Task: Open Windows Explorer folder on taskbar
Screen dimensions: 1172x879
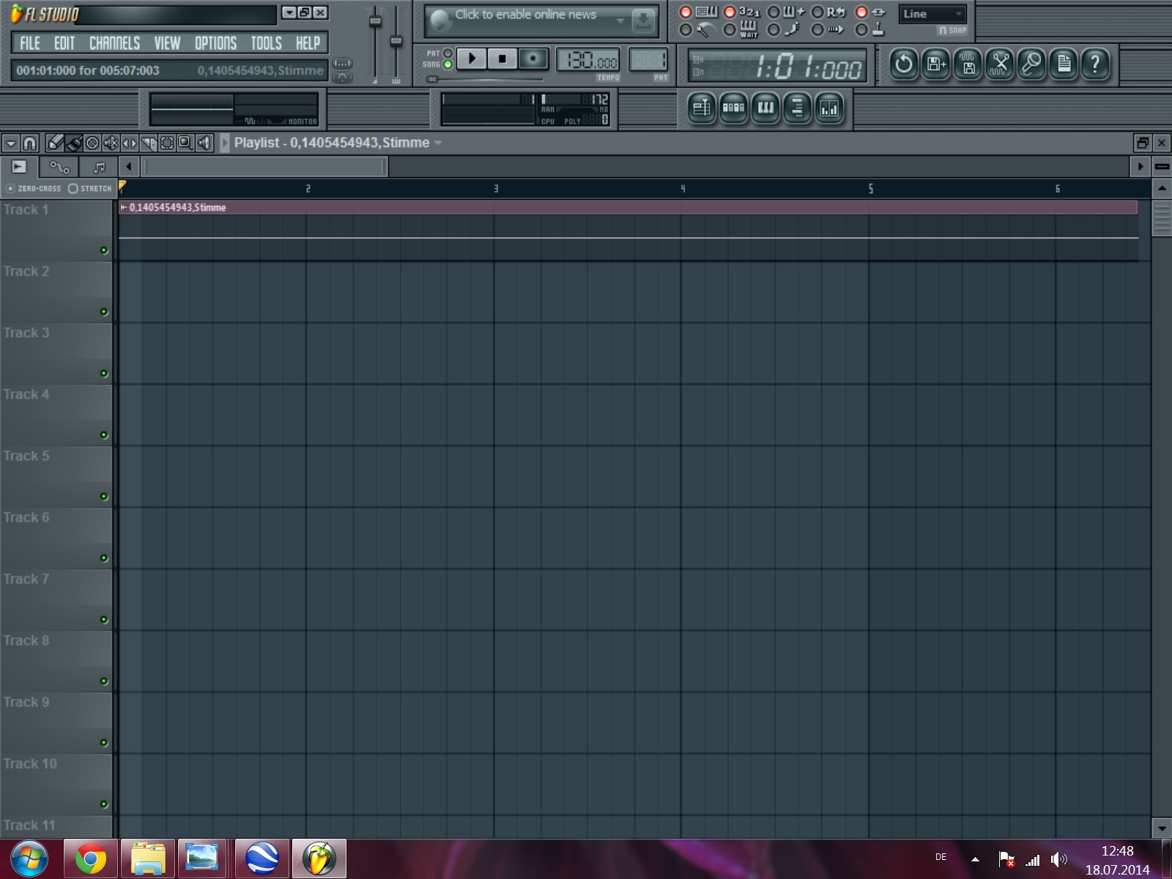Action: pyautogui.click(x=148, y=858)
